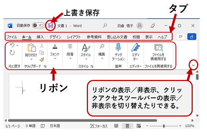Open the 編集 editing group button
207x136 pixels.
101,52
